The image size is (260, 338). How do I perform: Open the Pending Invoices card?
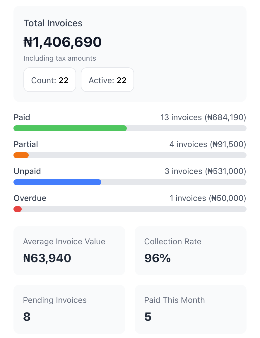(69, 309)
